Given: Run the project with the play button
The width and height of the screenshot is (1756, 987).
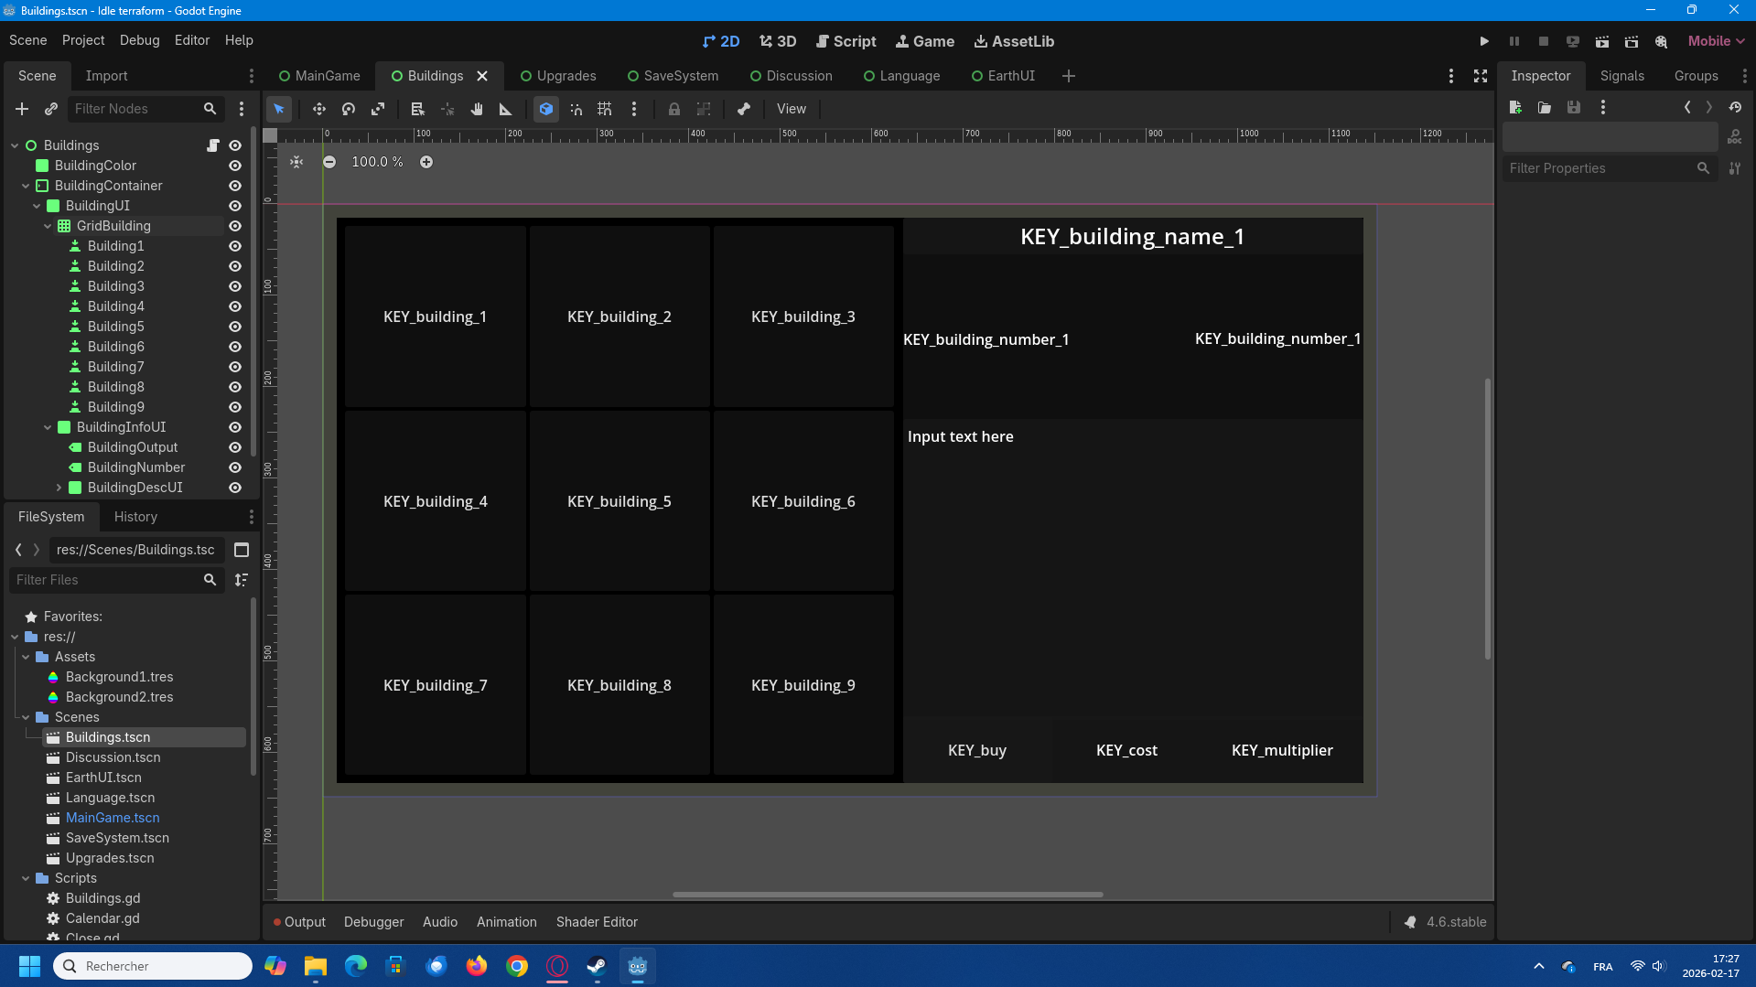Looking at the screenshot, I should click(1484, 41).
